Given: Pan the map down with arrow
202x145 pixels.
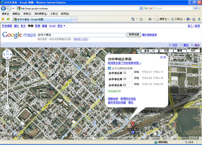Looking at the screenshot, I should 7,57.
